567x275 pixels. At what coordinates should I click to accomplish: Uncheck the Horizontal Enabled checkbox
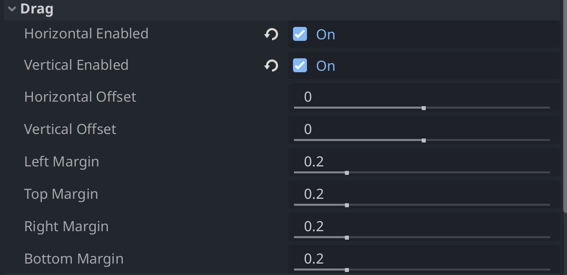(x=300, y=34)
